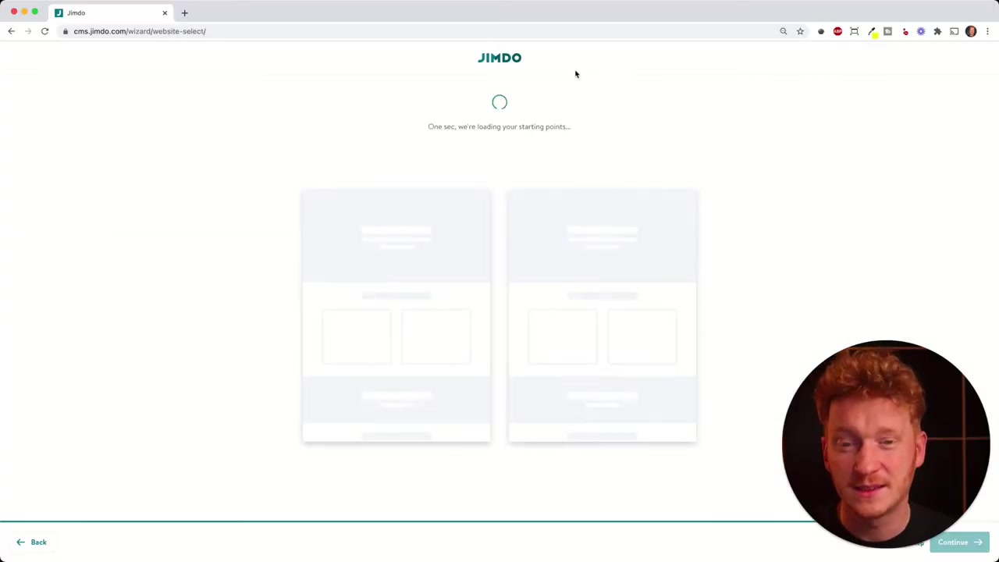This screenshot has width=999, height=562.
Task: Click the address bar URL
Action: coord(140,31)
